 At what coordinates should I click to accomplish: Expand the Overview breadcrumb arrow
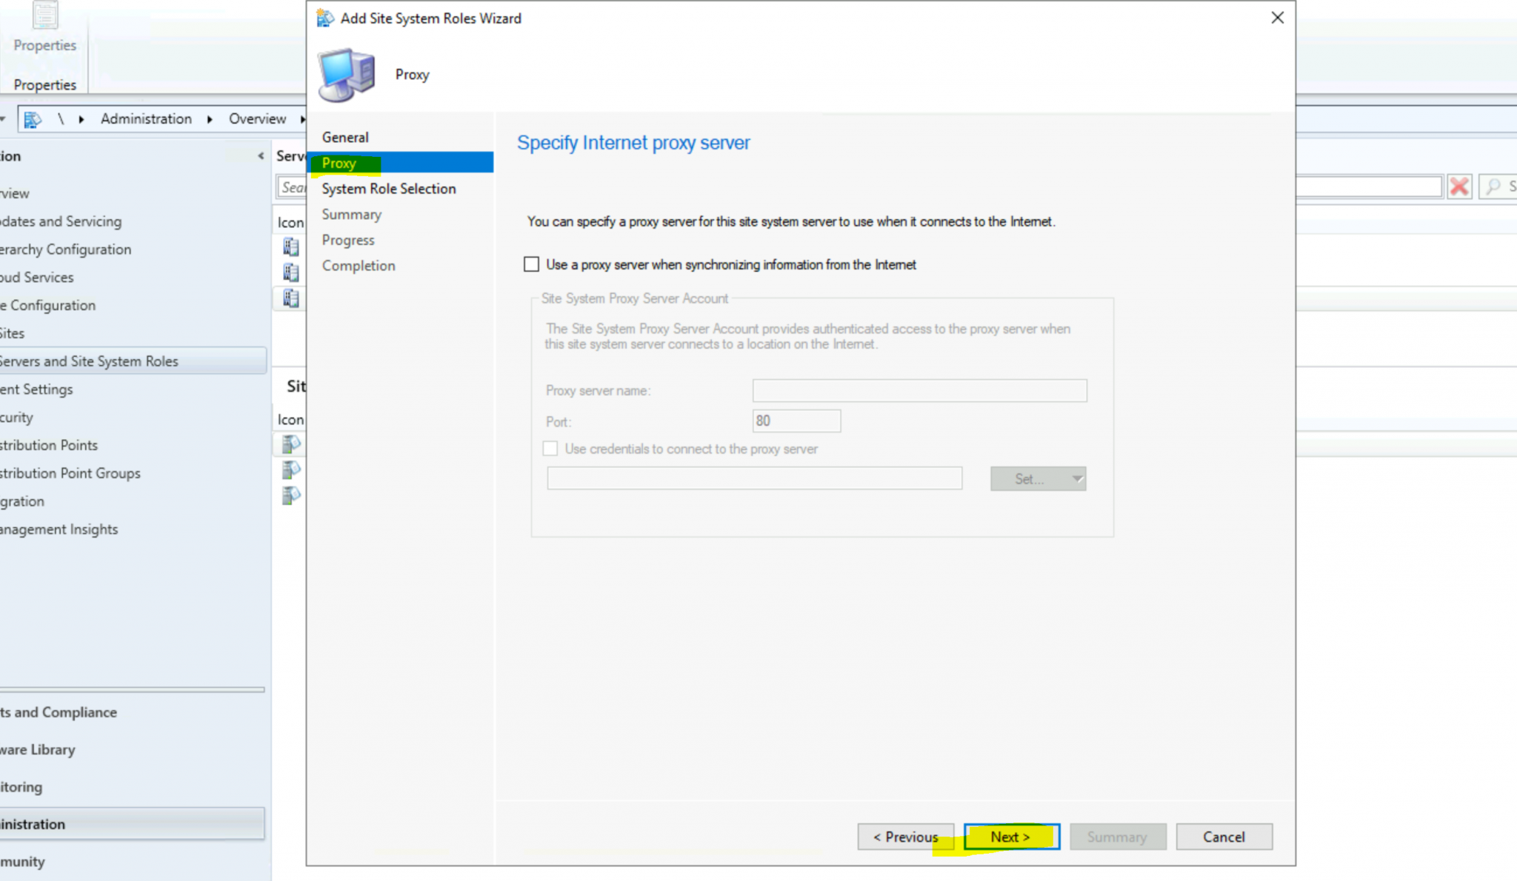click(302, 119)
